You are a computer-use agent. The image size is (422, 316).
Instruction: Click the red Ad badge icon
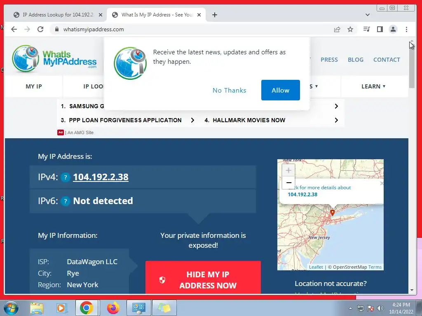[60, 132]
